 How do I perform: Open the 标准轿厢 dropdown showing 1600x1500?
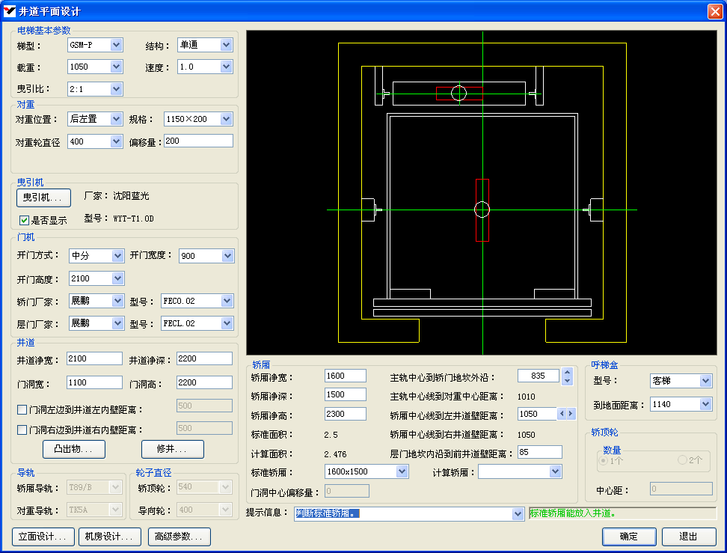[402, 471]
